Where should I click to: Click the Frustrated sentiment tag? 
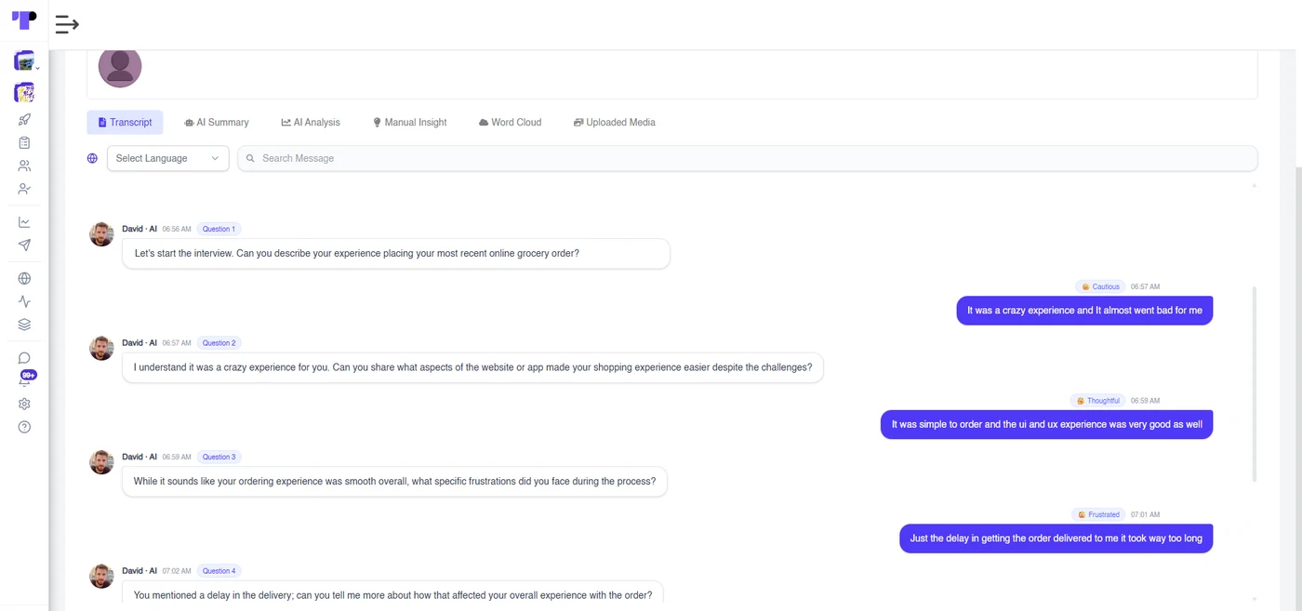(1098, 514)
